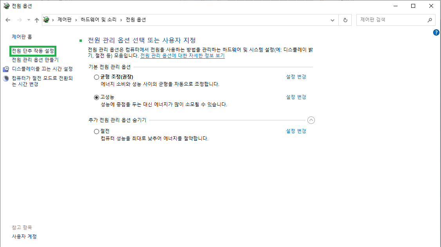
Task: Click the power plan icon beside sleep timing setting
Action: [x=5, y=78]
